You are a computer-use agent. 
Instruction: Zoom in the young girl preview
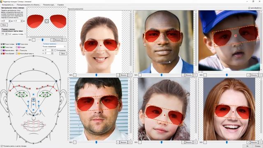tap(183, 142)
